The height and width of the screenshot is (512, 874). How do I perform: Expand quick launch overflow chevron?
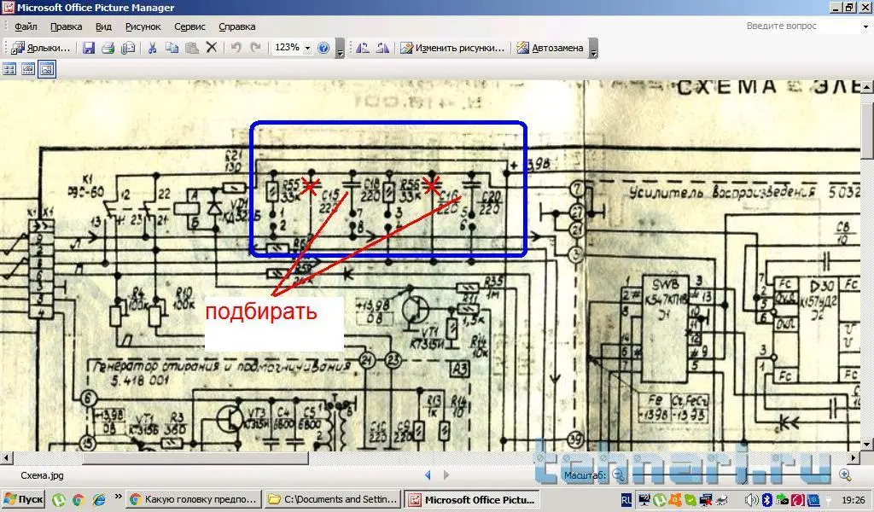click(x=118, y=497)
